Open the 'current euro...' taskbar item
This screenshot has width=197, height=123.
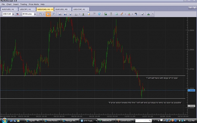coord(125,121)
